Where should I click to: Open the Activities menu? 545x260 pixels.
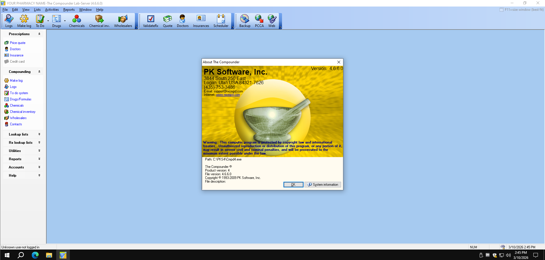(x=52, y=10)
